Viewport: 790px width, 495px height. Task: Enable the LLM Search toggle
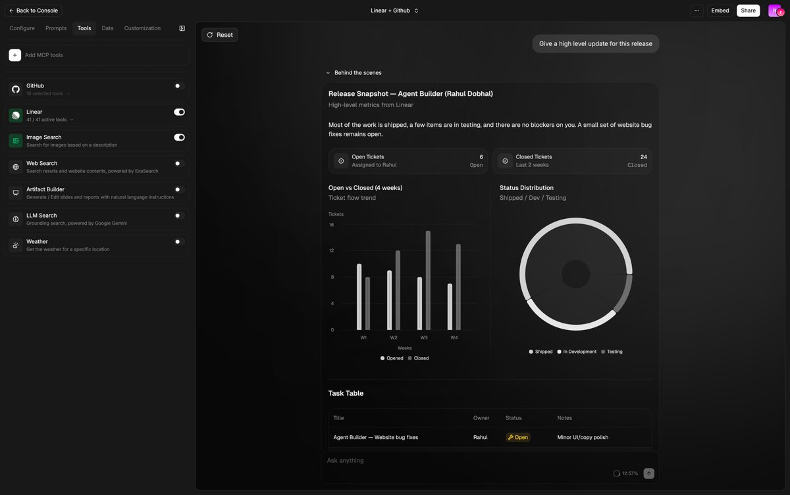click(x=179, y=216)
